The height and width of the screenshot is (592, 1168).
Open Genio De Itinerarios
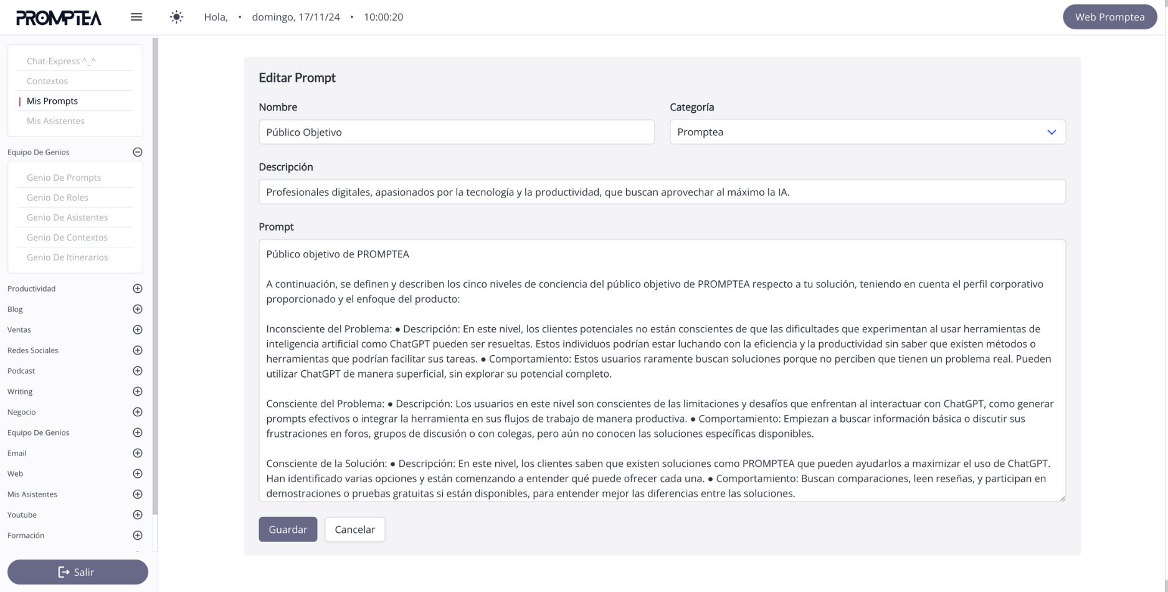pyautogui.click(x=67, y=257)
